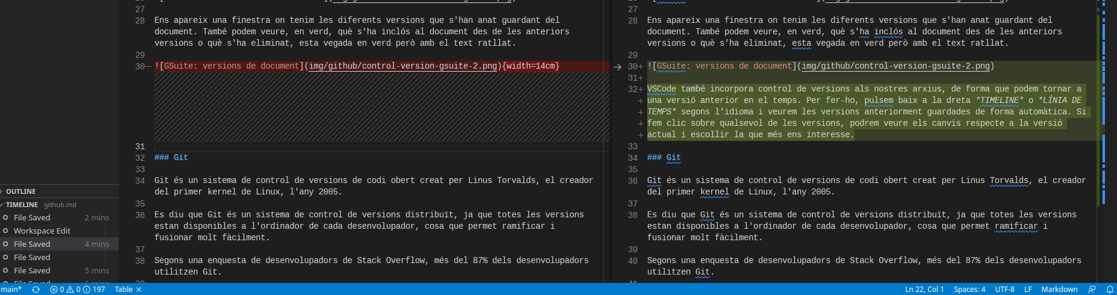This screenshot has width=1117, height=295.
Task: Open problems via the errors count icon
Action: pos(54,290)
